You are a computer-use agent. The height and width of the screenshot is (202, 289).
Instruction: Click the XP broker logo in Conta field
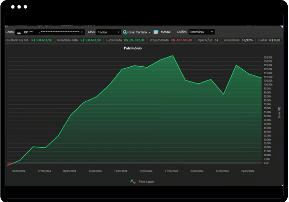pos(19,32)
